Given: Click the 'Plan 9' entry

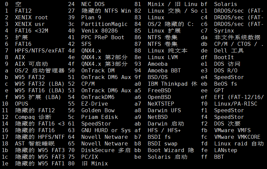Looking at the screenshot, I should click(91, 17).
